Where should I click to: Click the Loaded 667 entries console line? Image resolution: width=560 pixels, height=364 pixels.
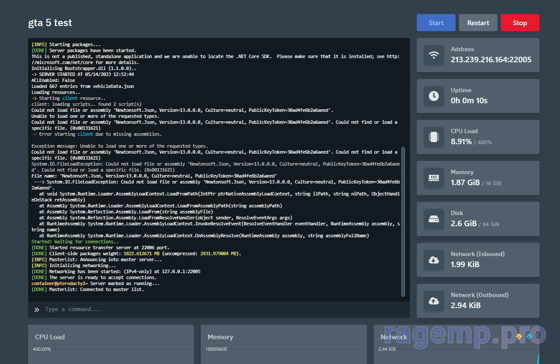[83, 86]
